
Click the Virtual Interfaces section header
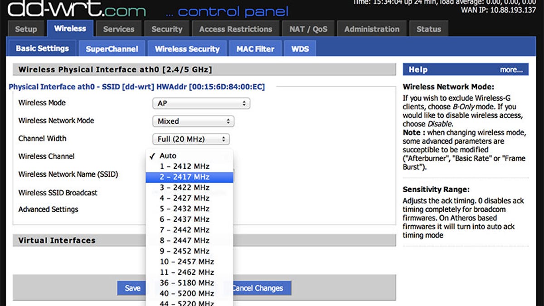[204, 240]
